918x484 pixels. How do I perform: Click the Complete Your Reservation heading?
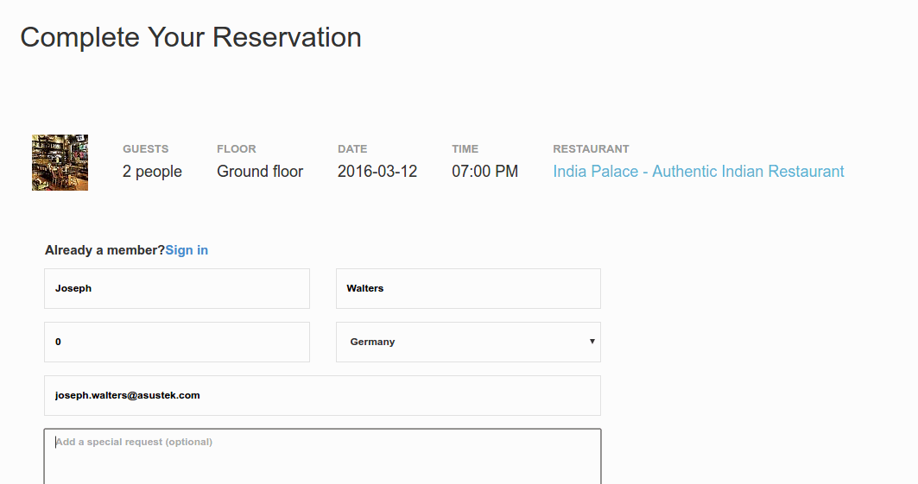click(x=191, y=37)
